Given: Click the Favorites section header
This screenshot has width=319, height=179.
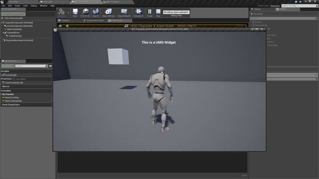Looking at the screenshot, I should tap(258, 14).
